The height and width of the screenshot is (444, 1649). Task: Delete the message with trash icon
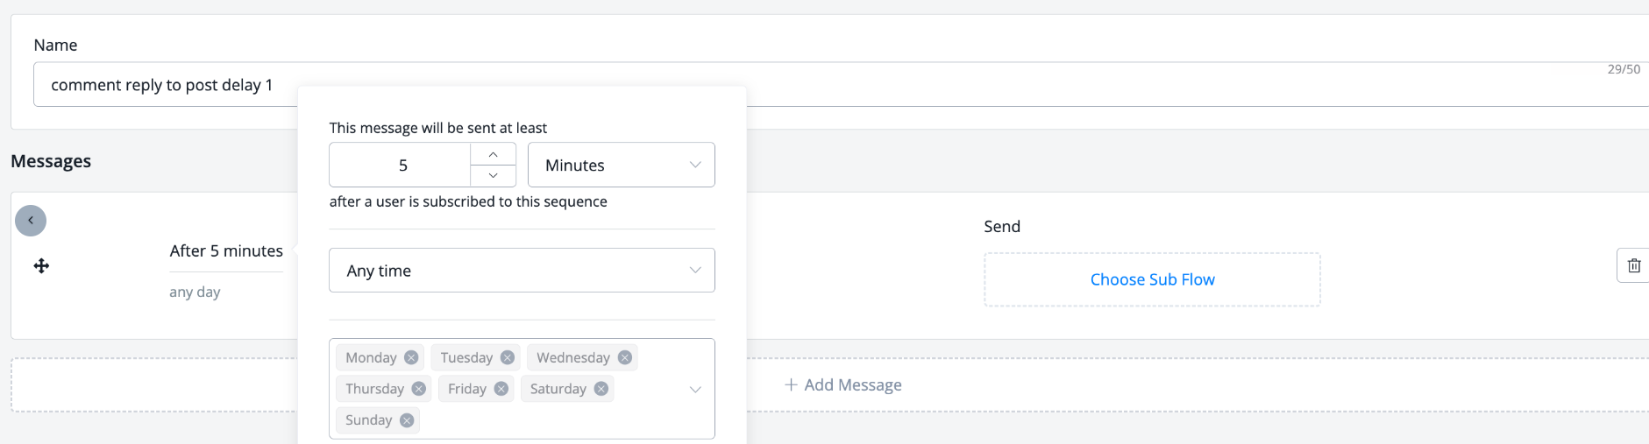tap(1633, 265)
